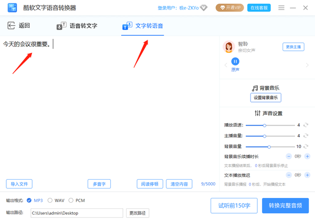Select the 文字转语音 tab
The width and height of the screenshot is (315, 221).
(x=143, y=26)
